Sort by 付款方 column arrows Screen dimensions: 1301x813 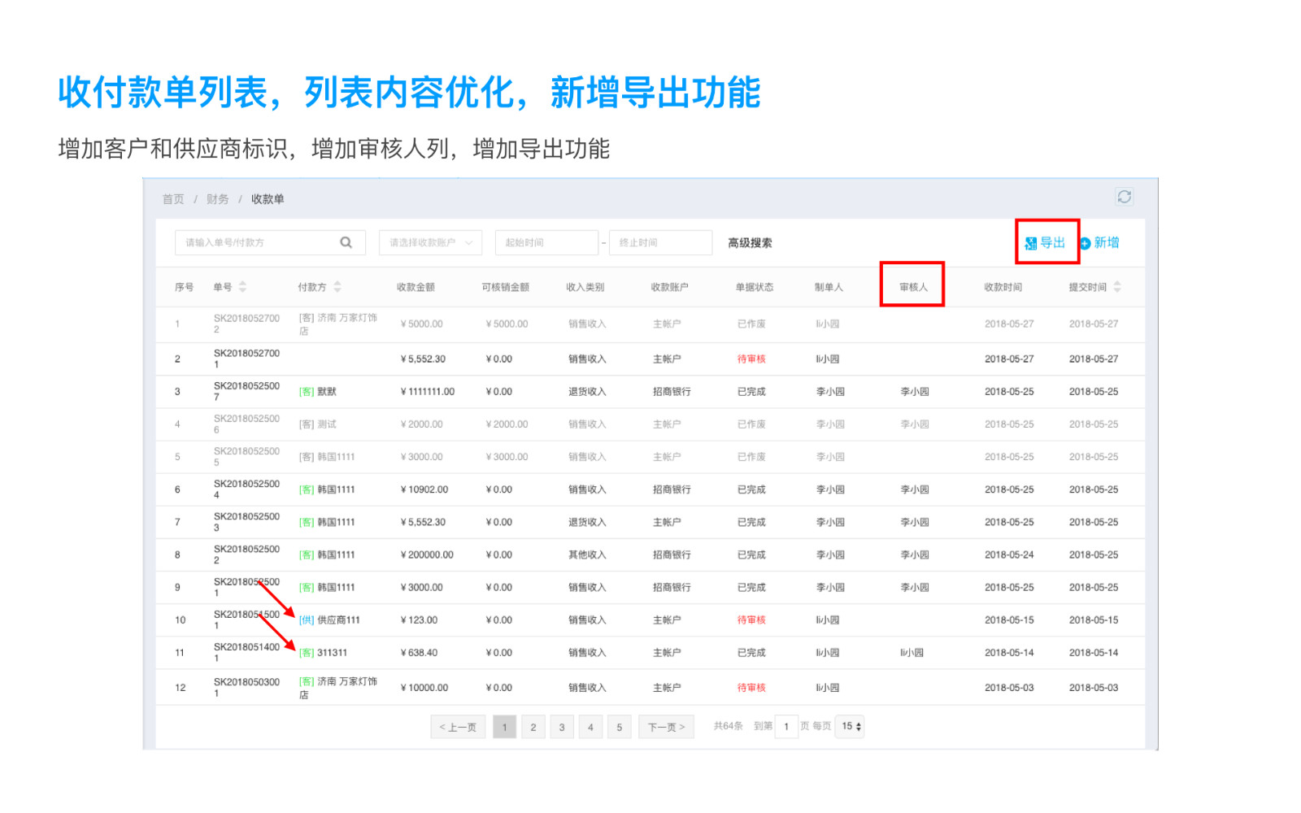337,287
